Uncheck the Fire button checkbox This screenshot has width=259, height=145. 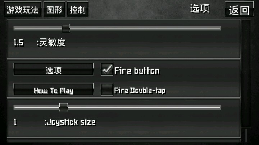tap(107, 69)
